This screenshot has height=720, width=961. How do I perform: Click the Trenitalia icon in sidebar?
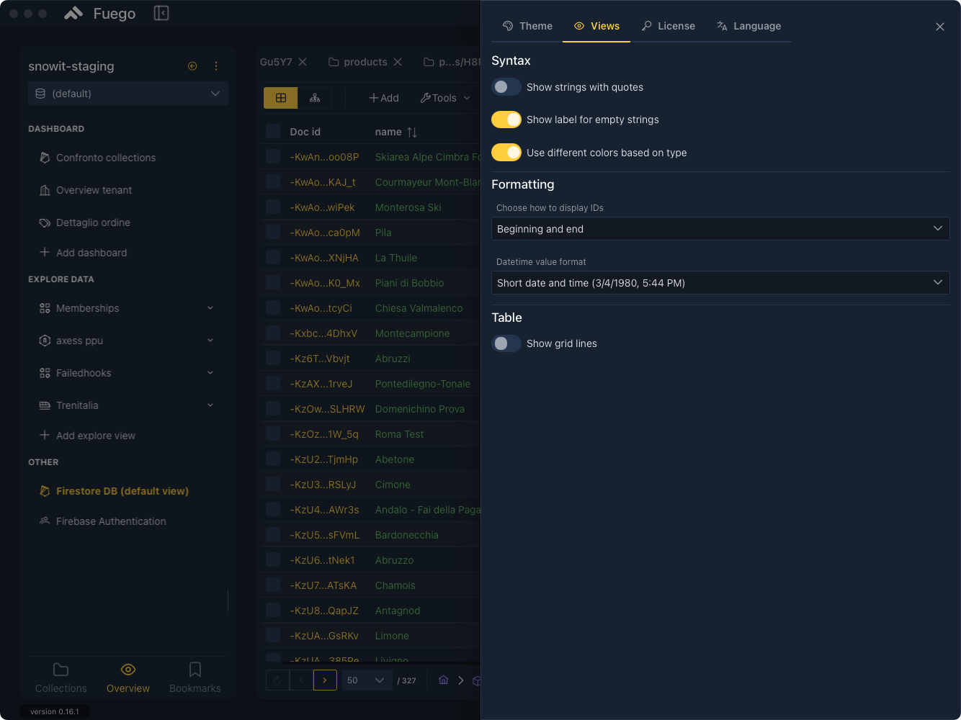[45, 405]
